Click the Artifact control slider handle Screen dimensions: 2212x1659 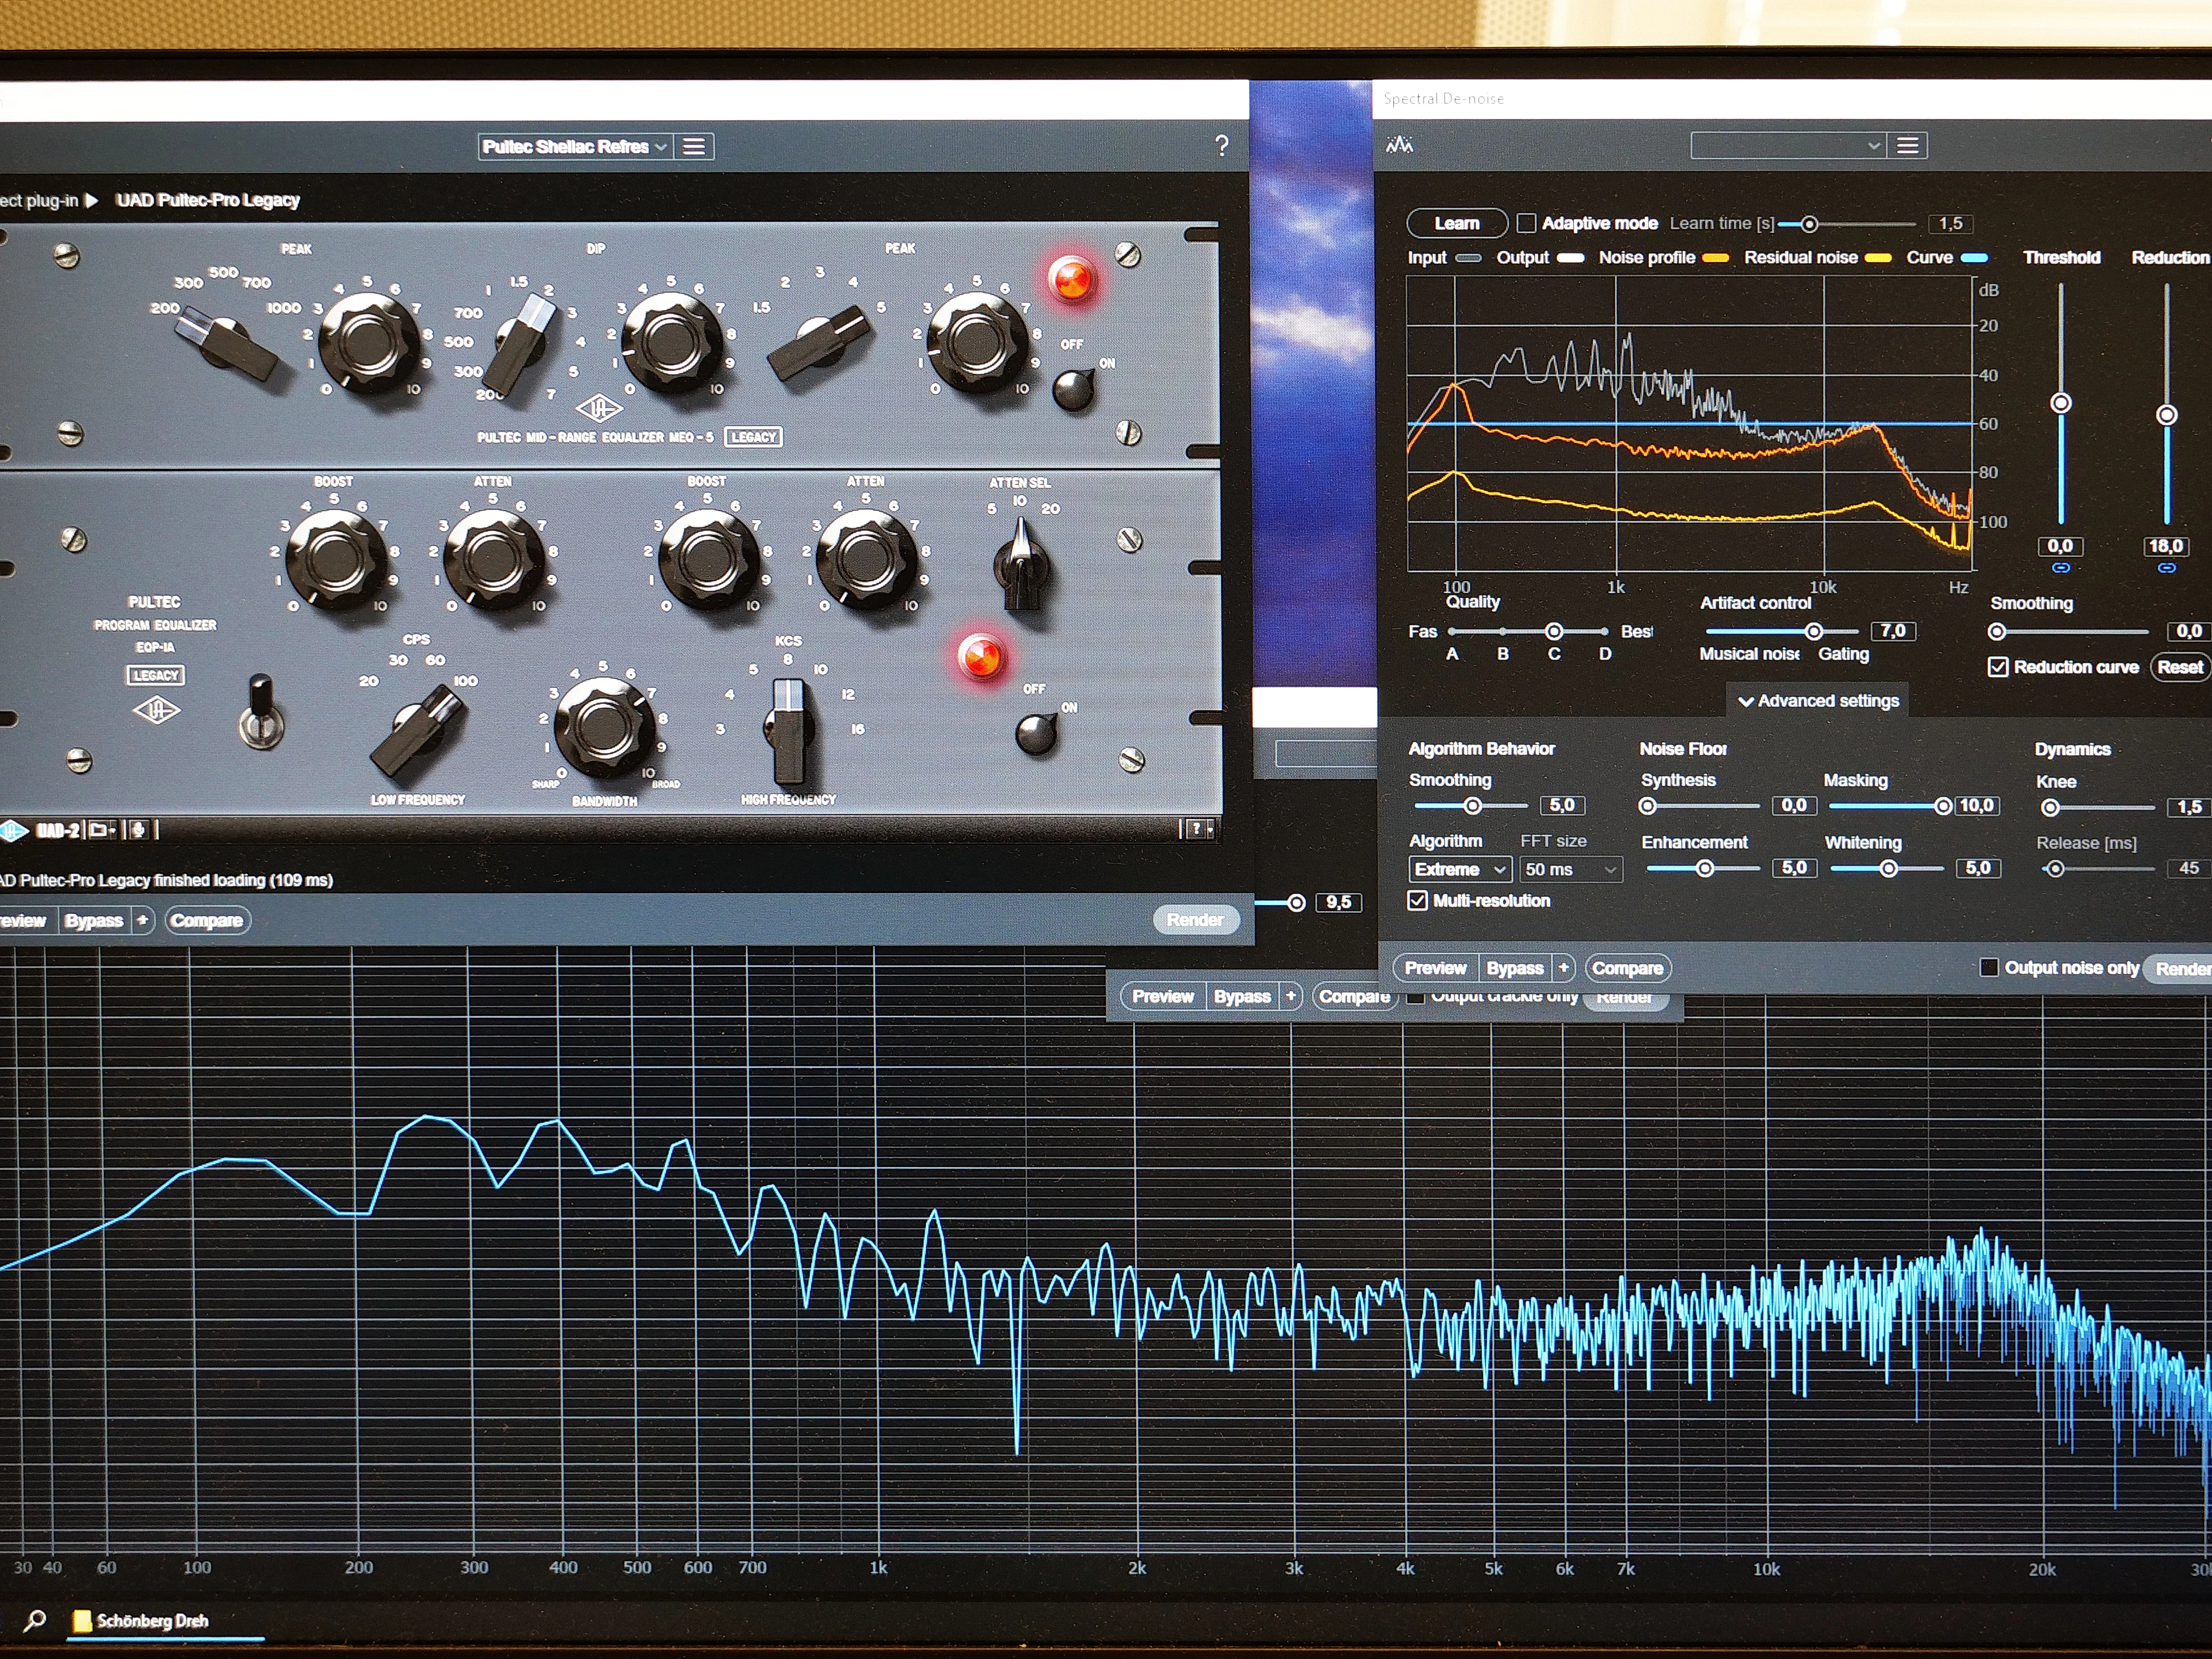coord(1813,631)
